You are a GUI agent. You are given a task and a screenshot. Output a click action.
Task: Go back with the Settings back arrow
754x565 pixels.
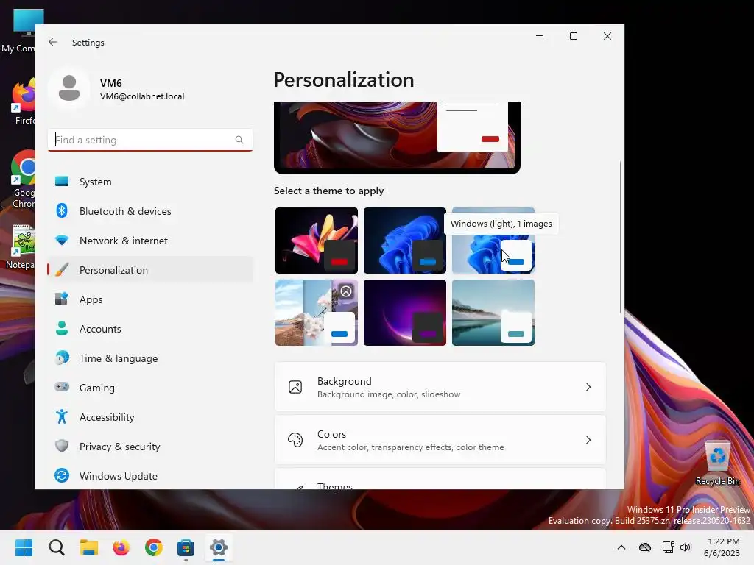tap(53, 42)
